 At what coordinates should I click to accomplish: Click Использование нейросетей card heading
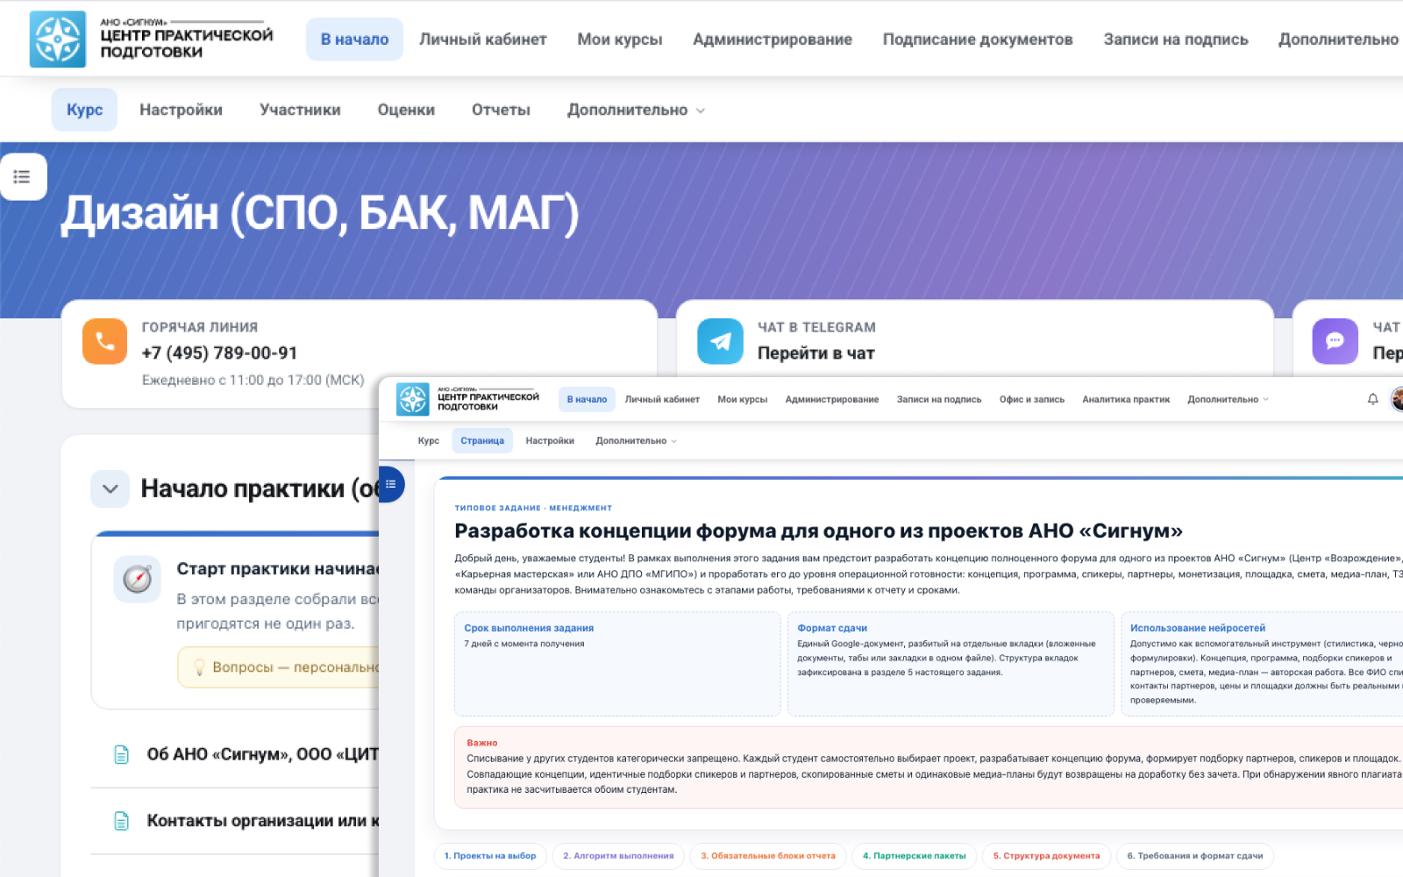(1197, 628)
